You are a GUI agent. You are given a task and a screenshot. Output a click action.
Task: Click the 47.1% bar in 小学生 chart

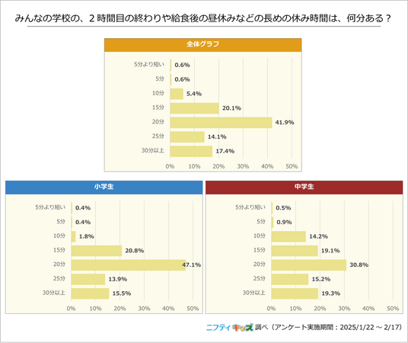(x=129, y=265)
